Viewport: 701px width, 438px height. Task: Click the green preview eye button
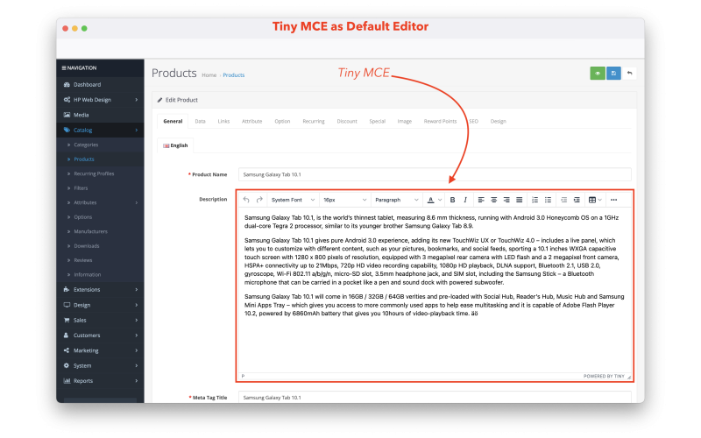598,74
